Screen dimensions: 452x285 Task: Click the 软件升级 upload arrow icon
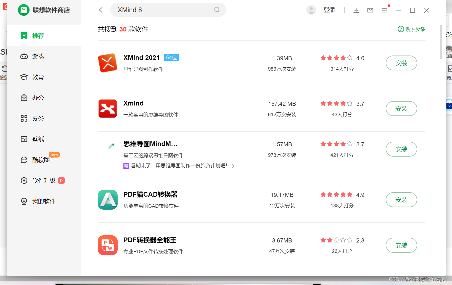click(x=24, y=181)
